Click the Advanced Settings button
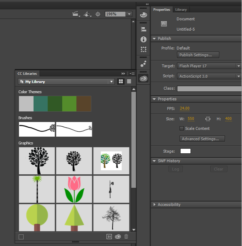The height and width of the screenshot is (246, 242). tap(202, 139)
